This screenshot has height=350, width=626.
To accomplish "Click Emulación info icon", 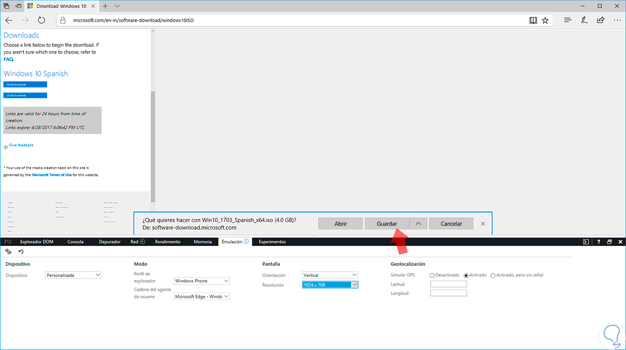I will pyautogui.click(x=246, y=241).
